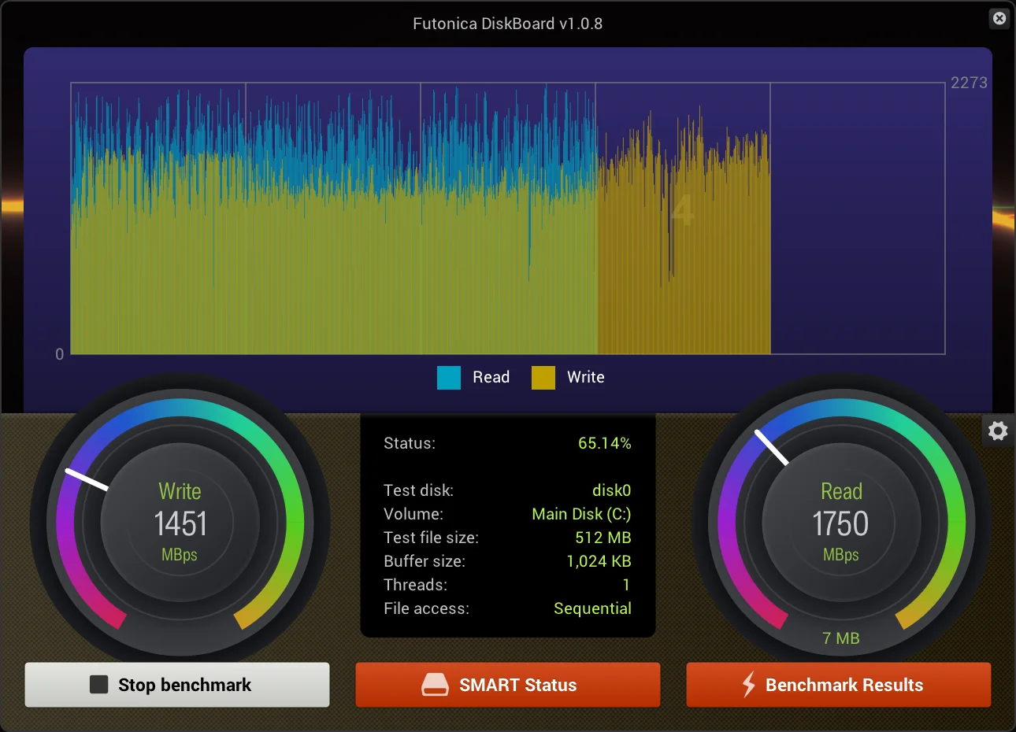
Task: Click the Test disk: label
Action: (418, 490)
